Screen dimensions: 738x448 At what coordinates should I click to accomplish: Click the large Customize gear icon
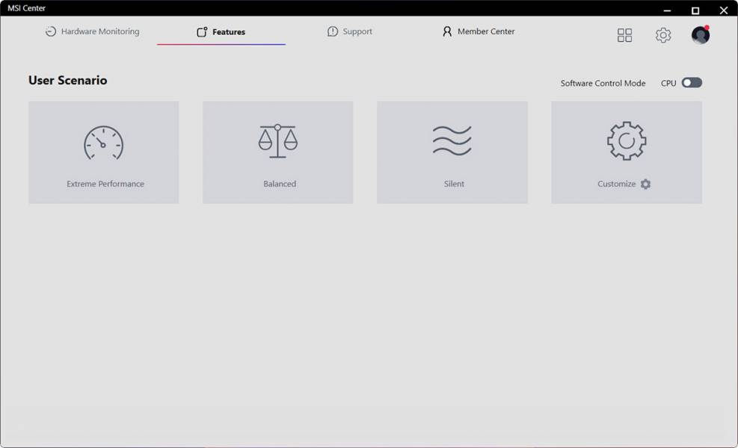[627, 141]
